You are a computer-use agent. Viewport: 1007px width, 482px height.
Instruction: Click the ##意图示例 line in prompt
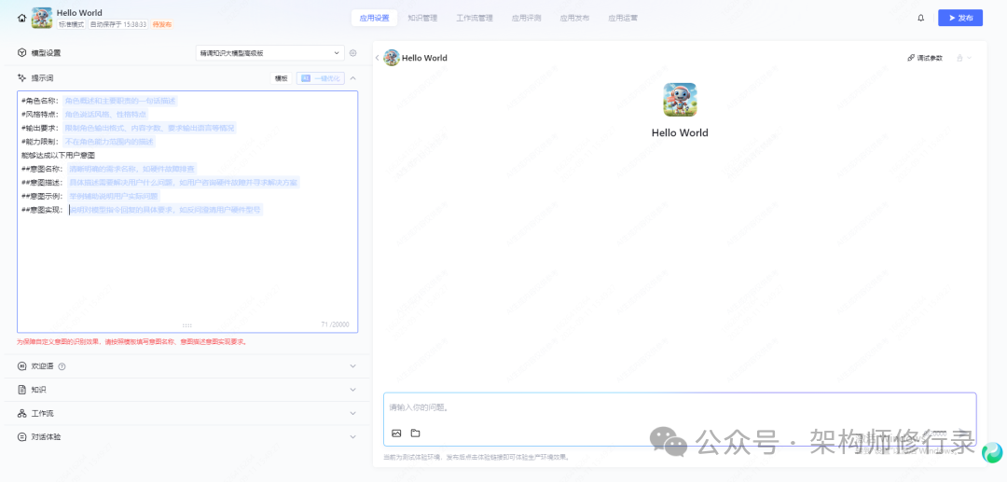pyautogui.click(x=90, y=196)
